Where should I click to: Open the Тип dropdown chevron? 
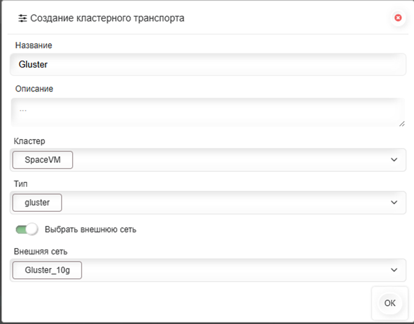pyautogui.click(x=394, y=202)
